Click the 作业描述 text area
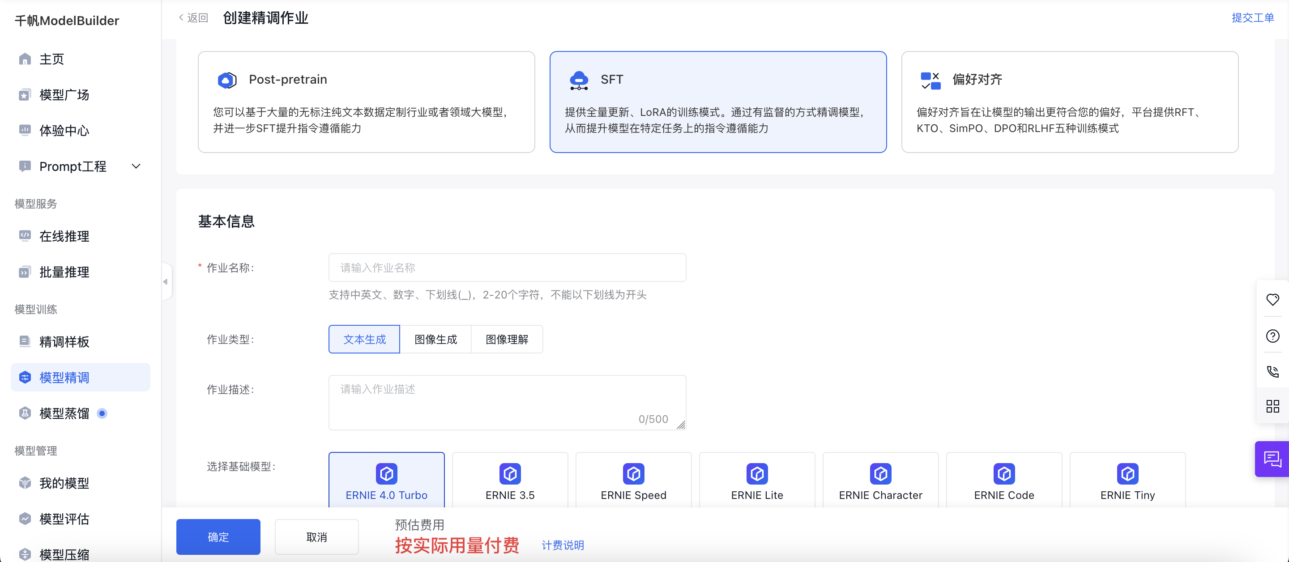 pyautogui.click(x=507, y=402)
